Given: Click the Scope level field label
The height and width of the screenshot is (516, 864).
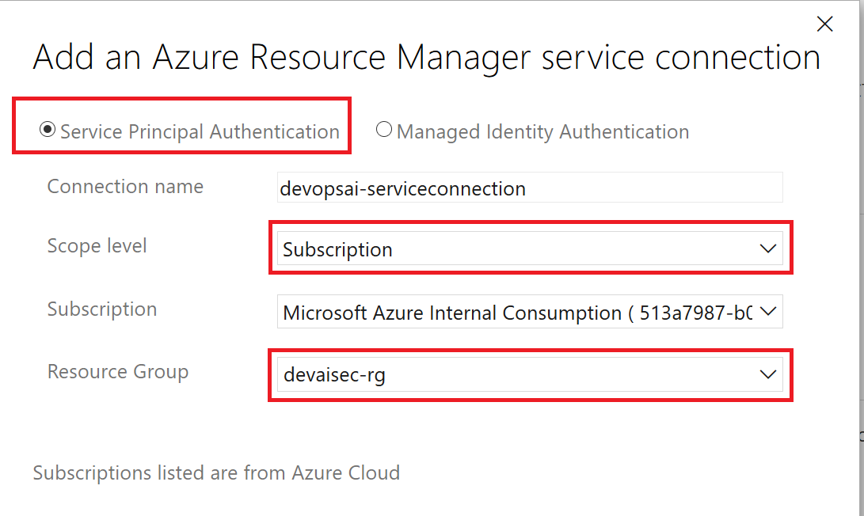Looking at the screenshot, I should (x=97, y=246).
